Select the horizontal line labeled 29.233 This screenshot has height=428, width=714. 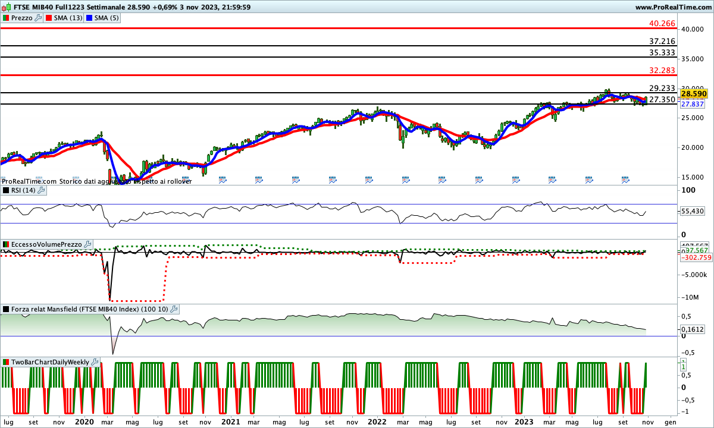(339, 93)
